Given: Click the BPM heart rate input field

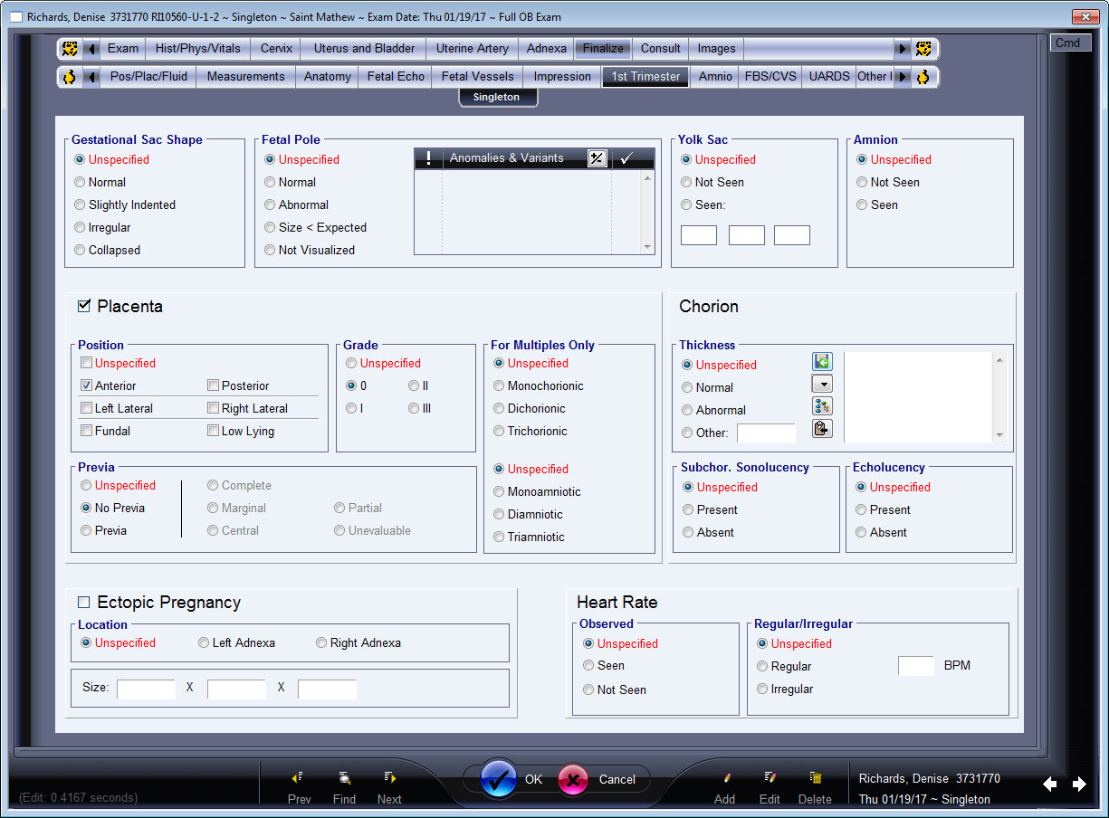Looking at the screenshot, I should click(915, 666).
